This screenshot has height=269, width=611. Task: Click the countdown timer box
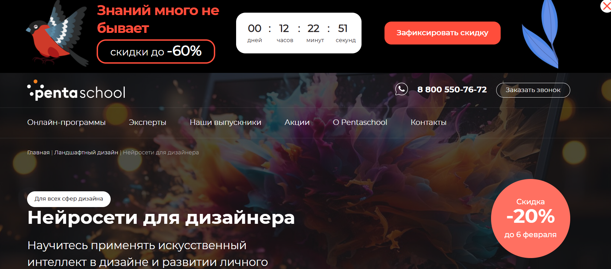point(299,33)
